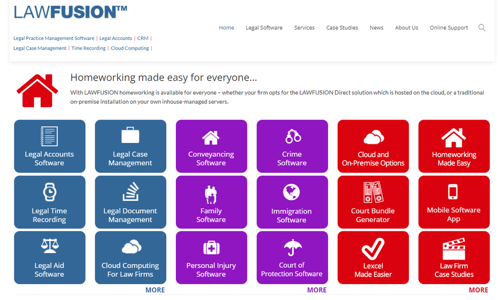Open the Legal Aid Software scales tile
Screen dimensions: 501x300
[50, 257]
